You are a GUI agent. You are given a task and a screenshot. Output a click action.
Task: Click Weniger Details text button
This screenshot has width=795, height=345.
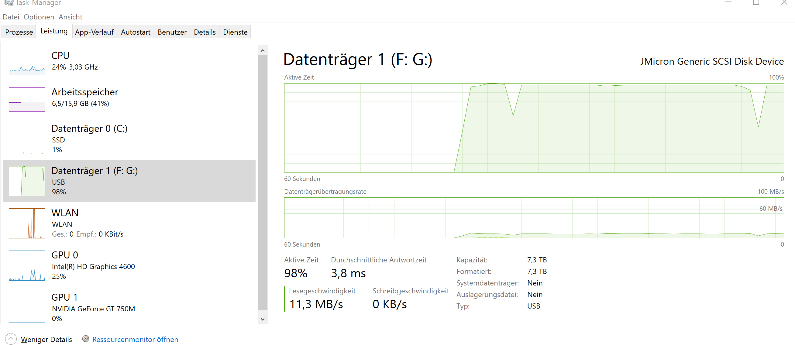[x=46, y=339]
